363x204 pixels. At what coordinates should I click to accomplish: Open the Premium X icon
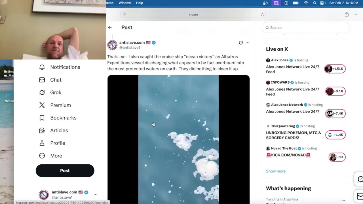coord(42,105)
